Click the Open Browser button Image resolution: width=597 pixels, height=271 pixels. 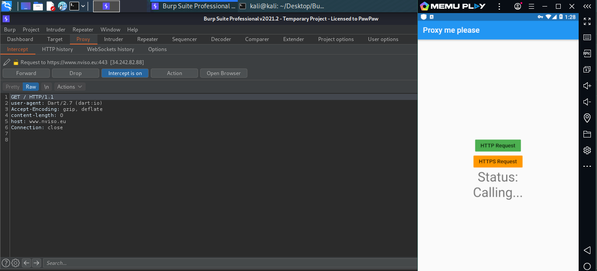(224, 73)
